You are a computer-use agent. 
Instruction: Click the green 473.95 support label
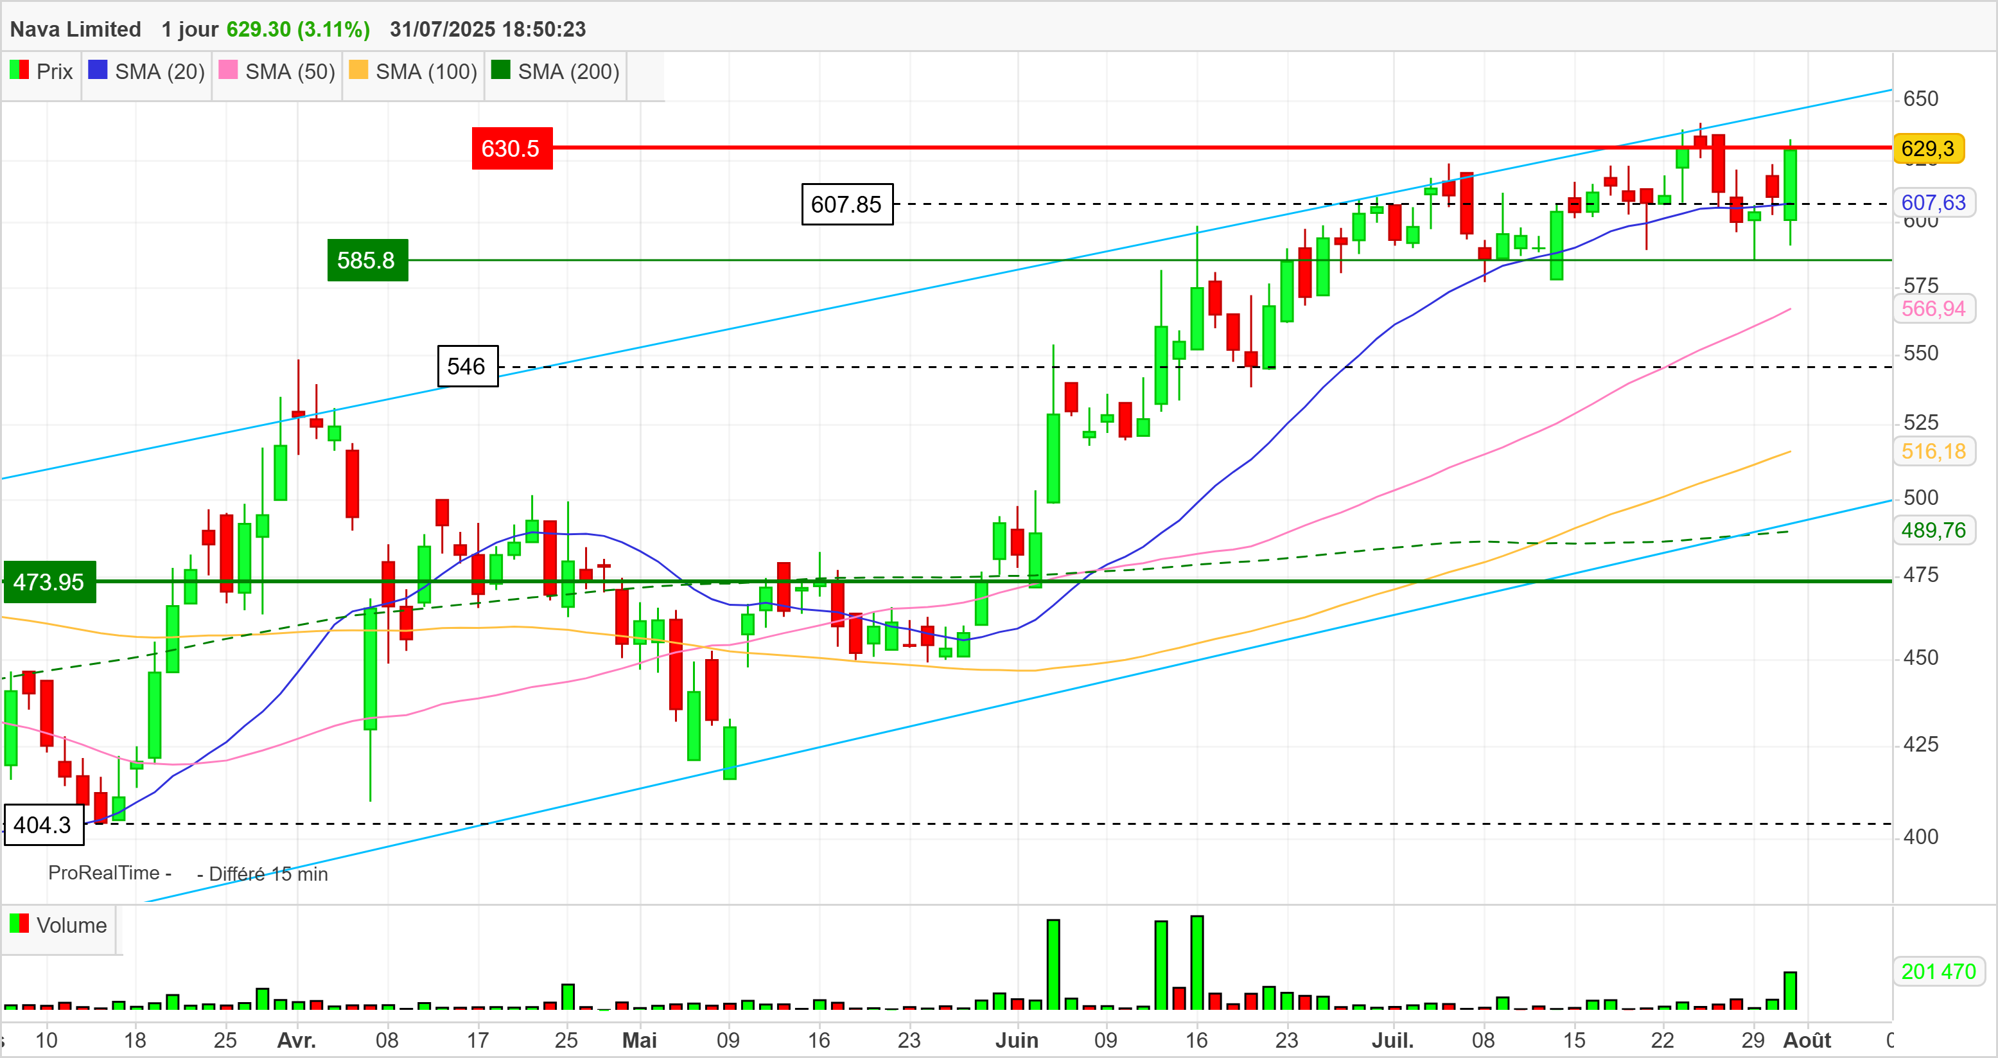coord(49,582)
